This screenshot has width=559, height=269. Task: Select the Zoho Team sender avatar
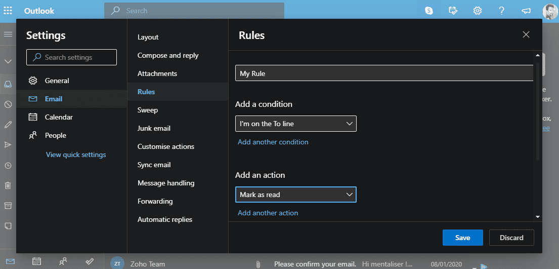click(117, 264)
